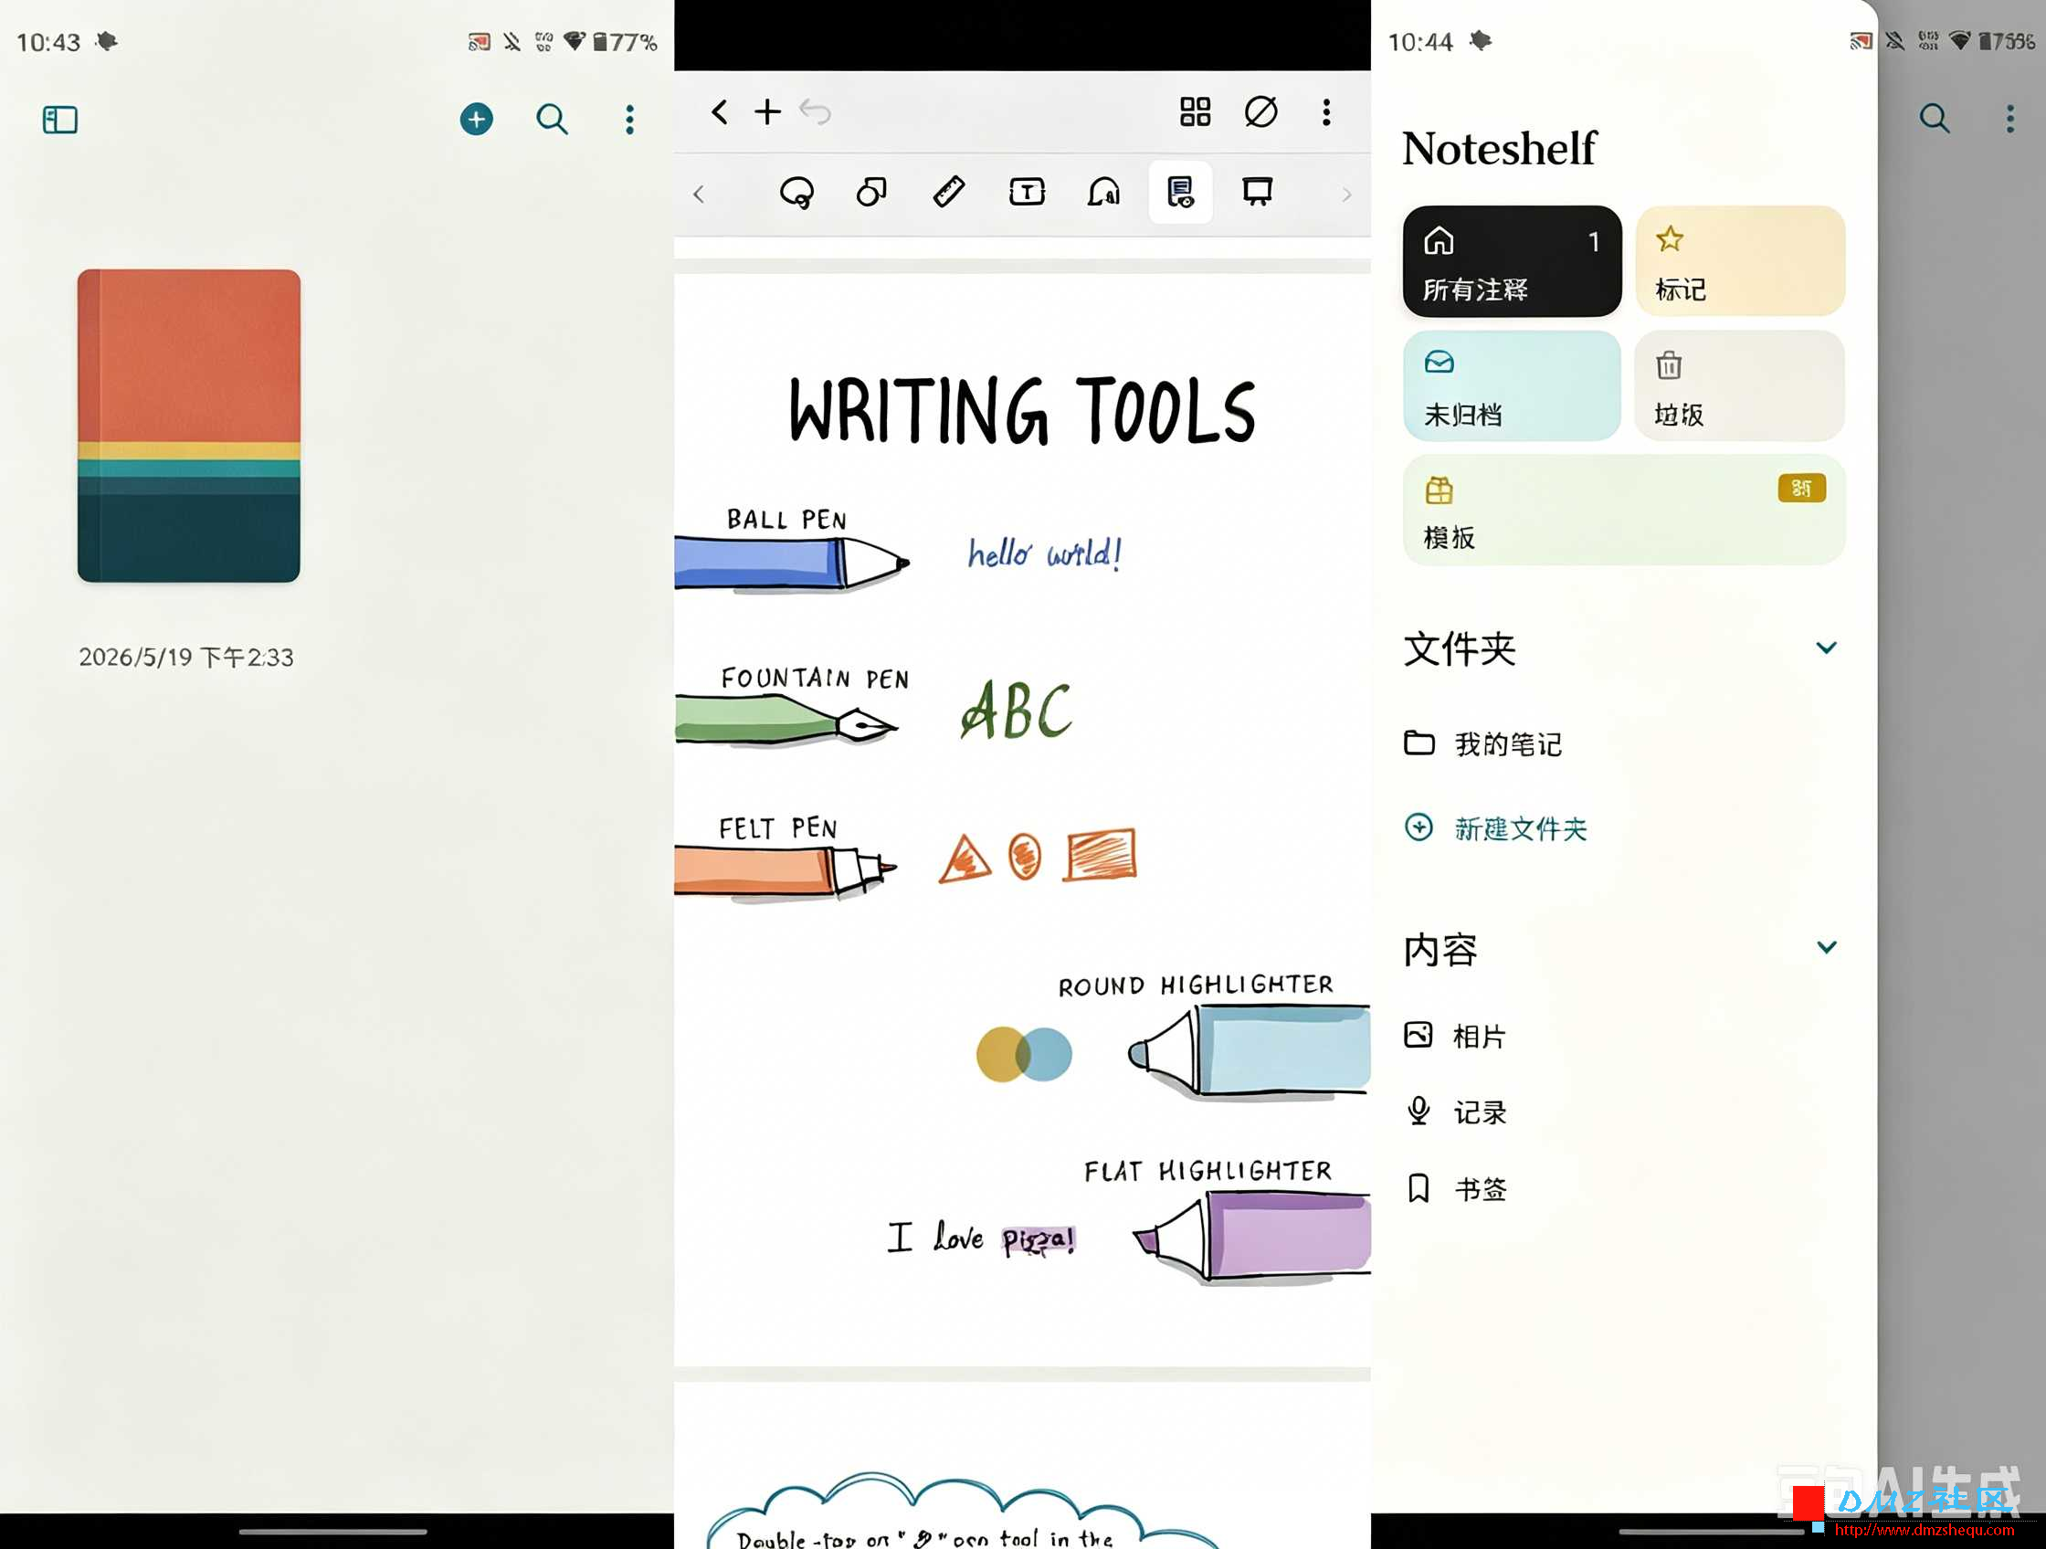The height and width of the screenshot is (1549, 2046).
Task: Show next tools with right chevron
Action: pos(1346,195)
